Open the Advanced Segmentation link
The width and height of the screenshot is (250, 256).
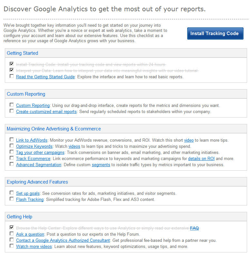tap(39, 165)
